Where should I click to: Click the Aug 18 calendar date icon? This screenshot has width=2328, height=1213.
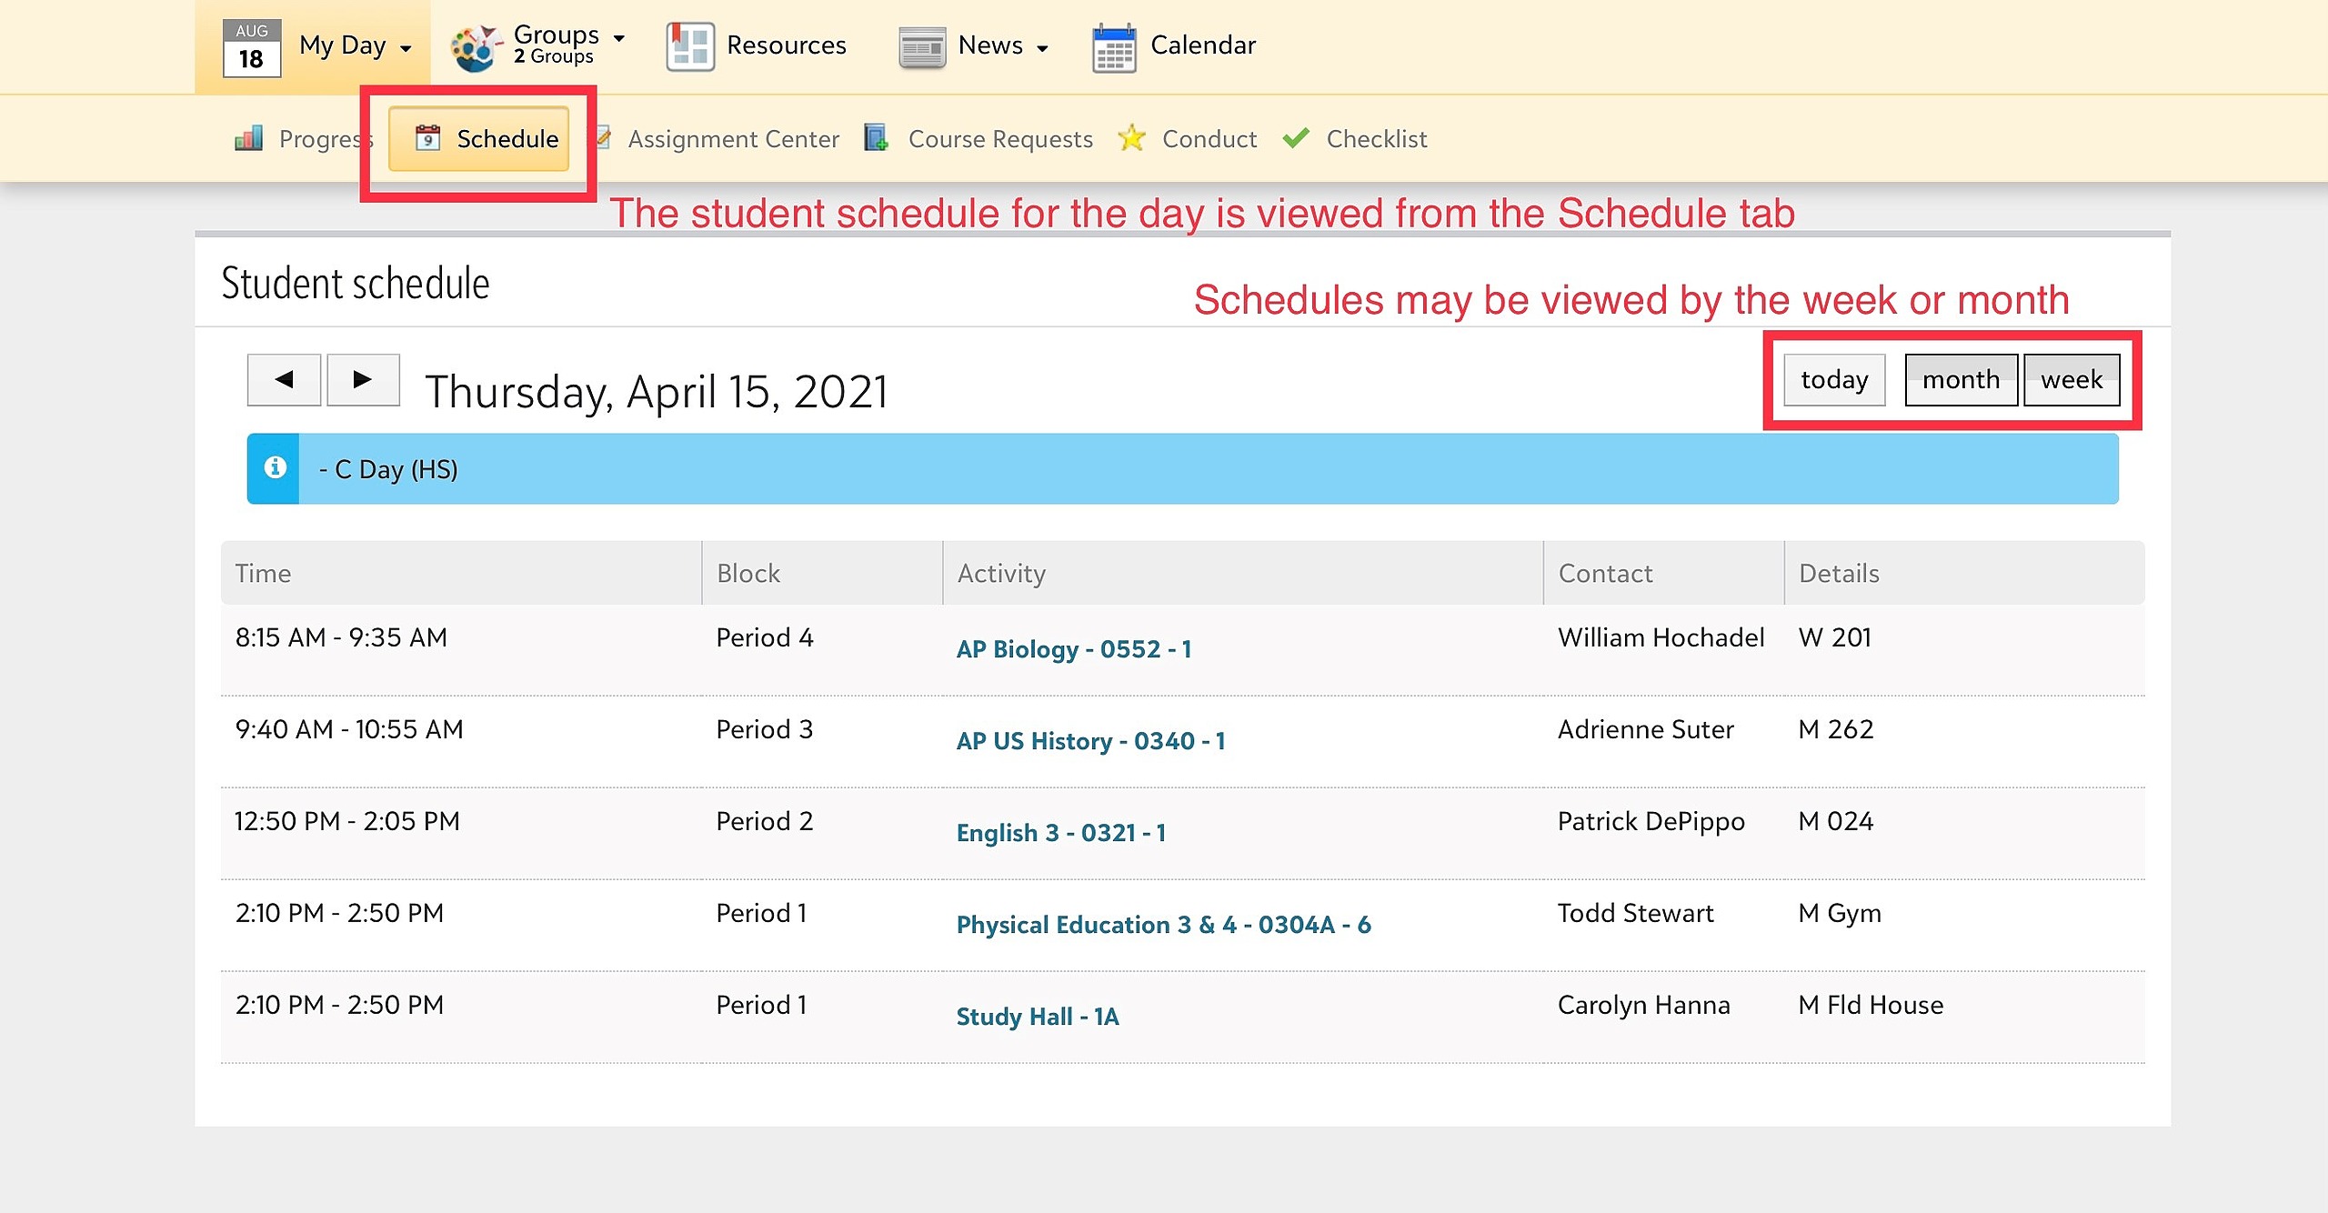tap(251, 47)
